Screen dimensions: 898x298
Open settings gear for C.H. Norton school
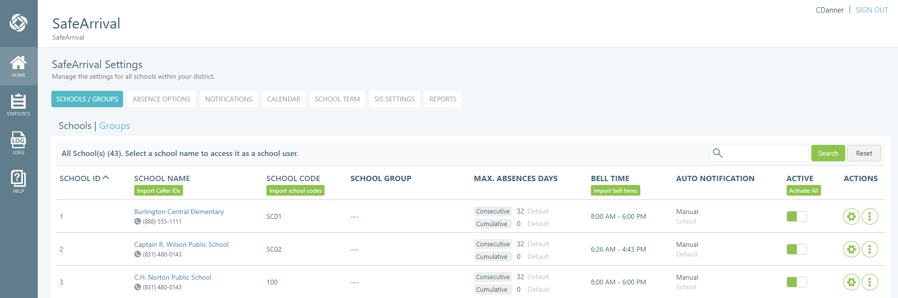tap(851, 282)
